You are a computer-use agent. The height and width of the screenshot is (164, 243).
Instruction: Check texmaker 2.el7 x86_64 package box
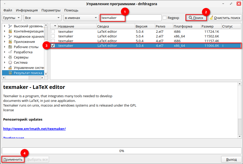pos(53,36)
